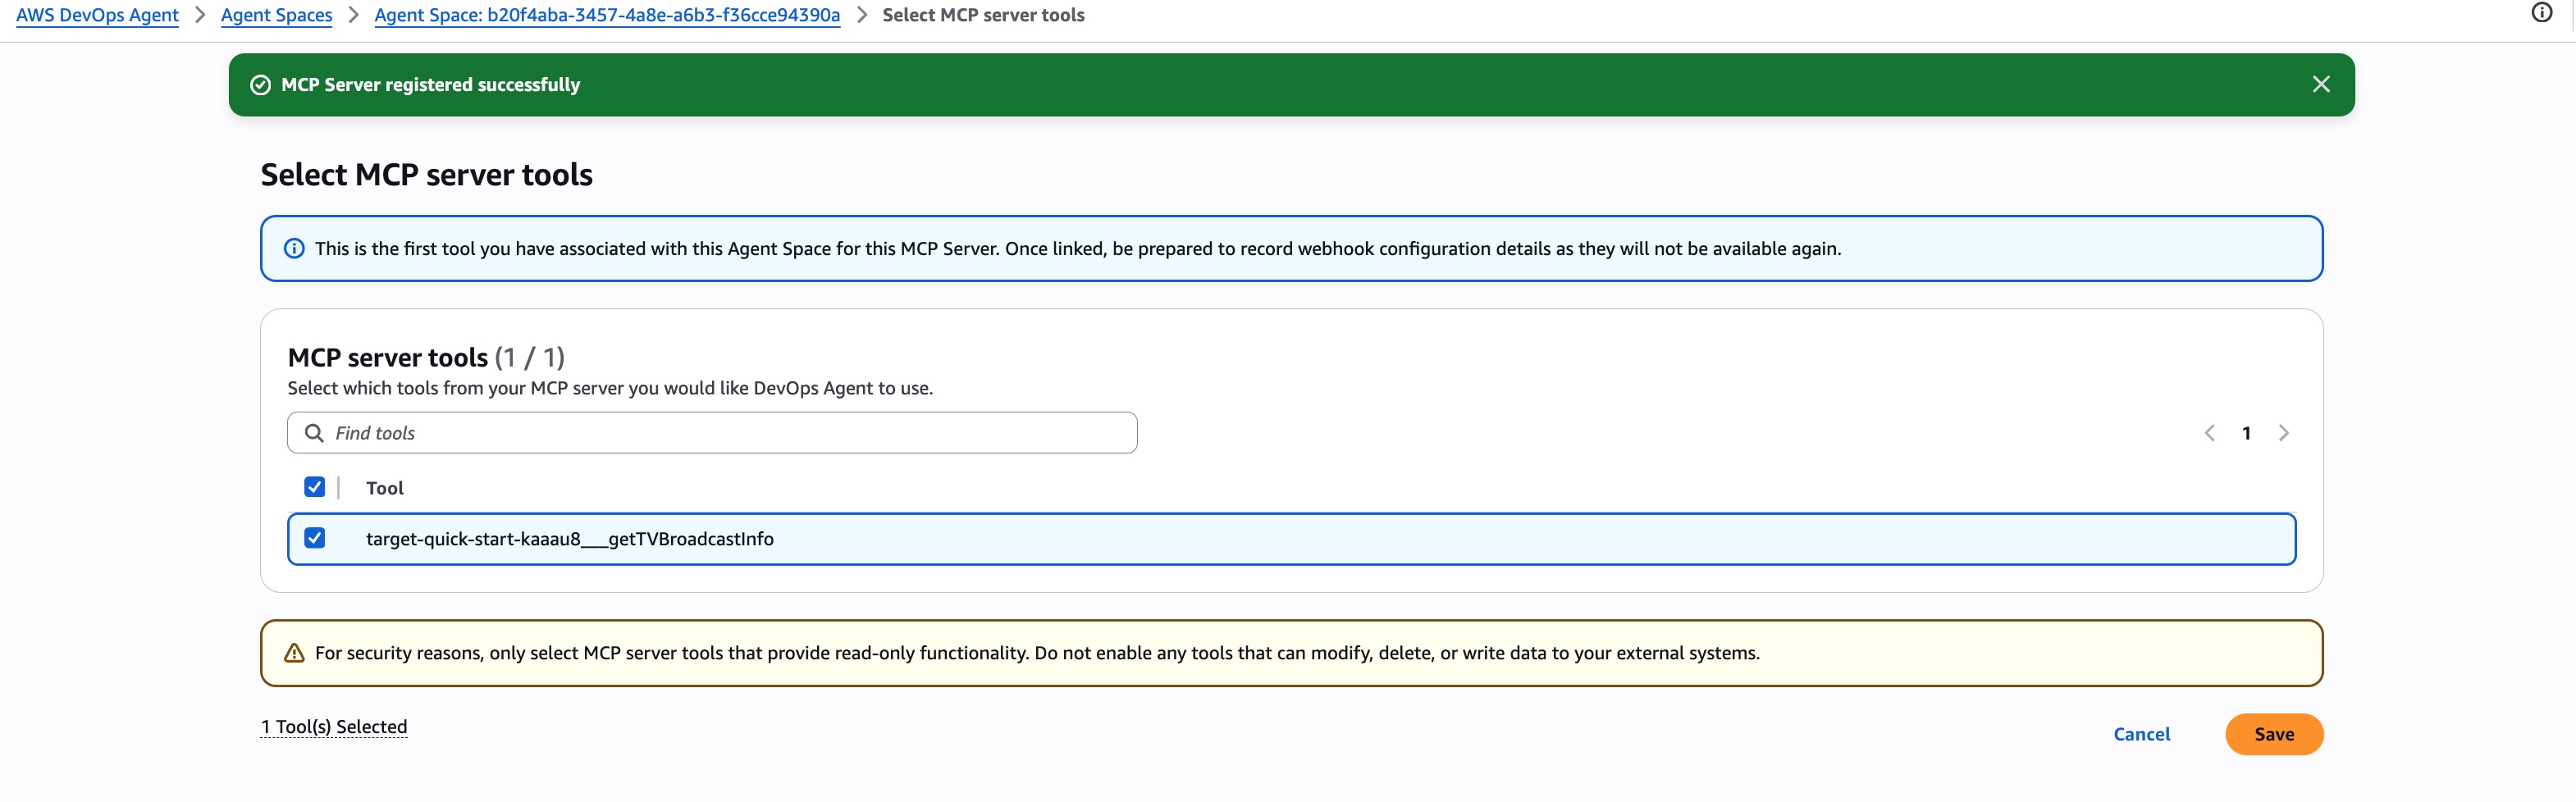Open the Agent Space b20f4aba breadcrumb link
Image resolution: width=2576 pixels, height=802 pixels.
606,15
